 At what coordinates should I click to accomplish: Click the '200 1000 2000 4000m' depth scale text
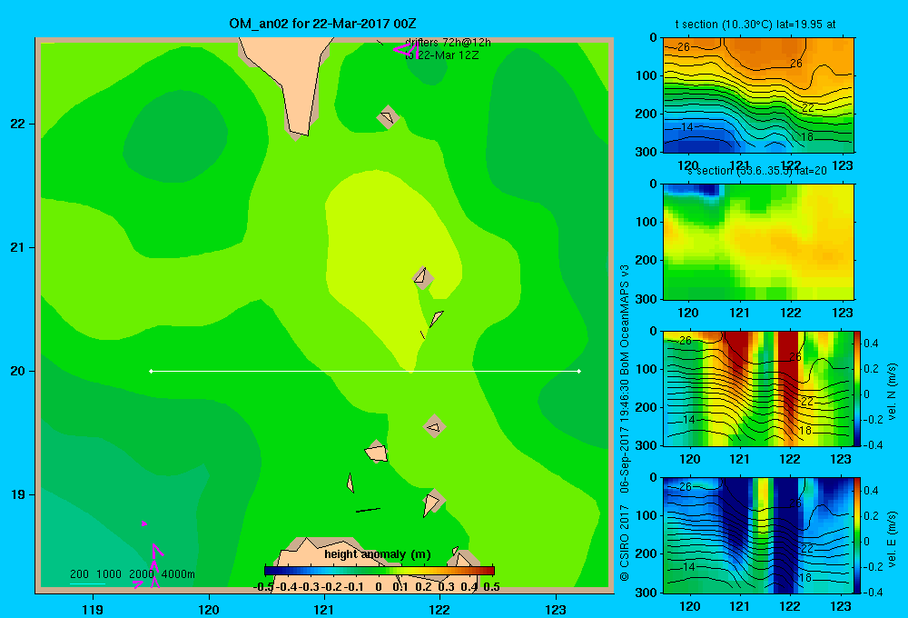[132, 574]
